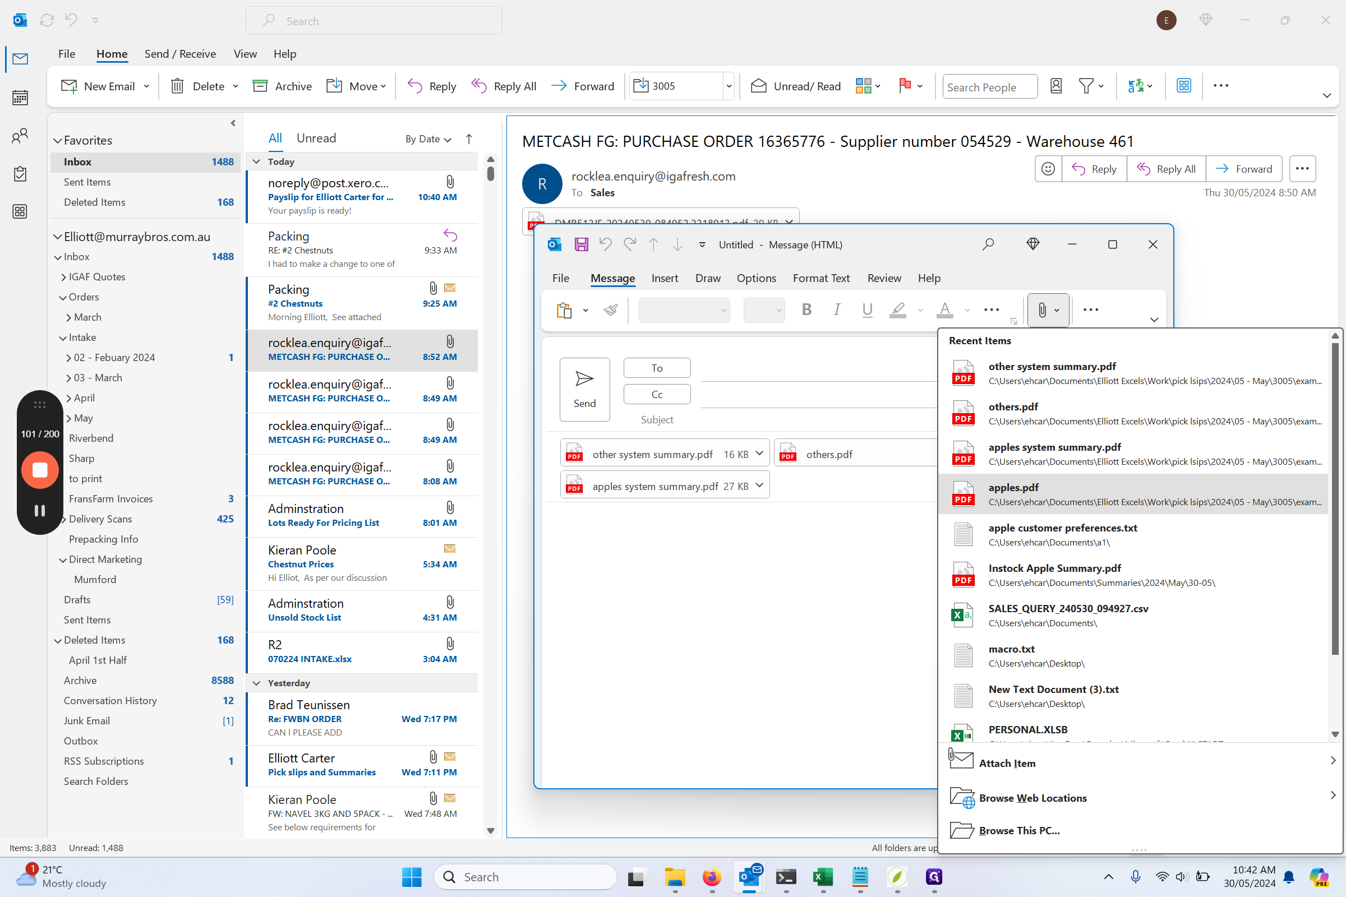Toggle Underline formatting in message ribbon

(x=867, y=310)
